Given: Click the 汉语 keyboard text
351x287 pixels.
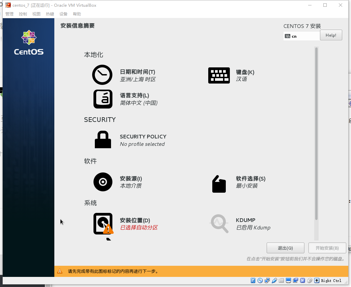Looking at the screenshot, I should click(x=242, y=79).
